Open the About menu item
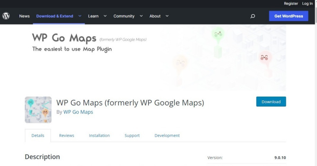 click(x=155, y=16)
